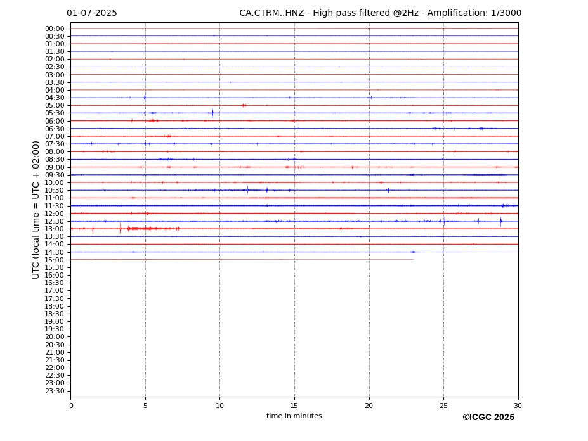Click the tall red spike in 13:00 trace near 3 minutes
588x441 pixels.
[121, 229]
